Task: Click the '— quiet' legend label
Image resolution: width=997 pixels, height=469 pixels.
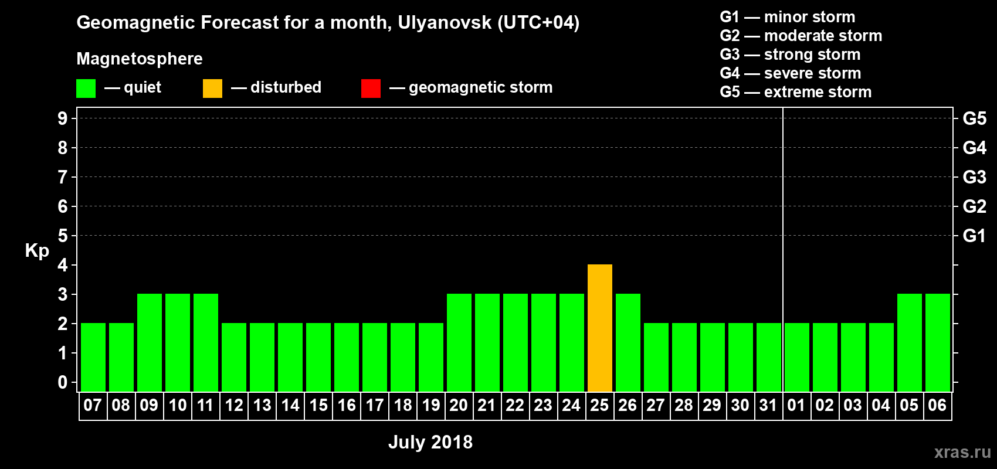Action: [x=133, y=88]
